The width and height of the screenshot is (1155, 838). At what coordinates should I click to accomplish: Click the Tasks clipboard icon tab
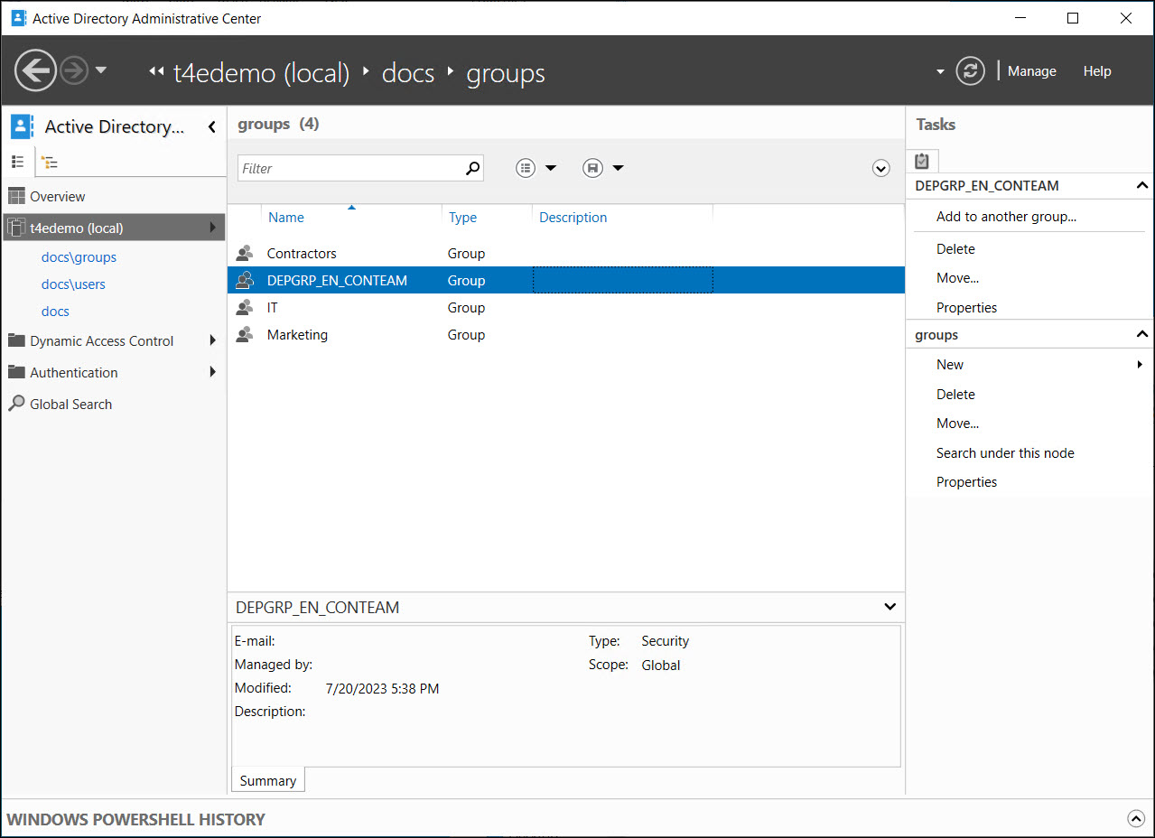(x=922, y=161)
